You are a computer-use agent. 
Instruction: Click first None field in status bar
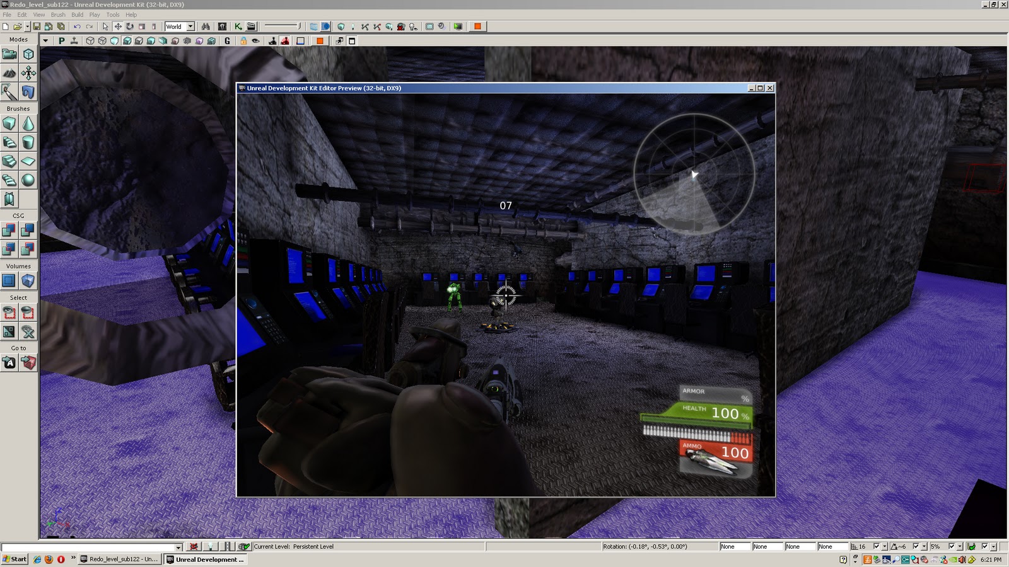pos(735,546)
